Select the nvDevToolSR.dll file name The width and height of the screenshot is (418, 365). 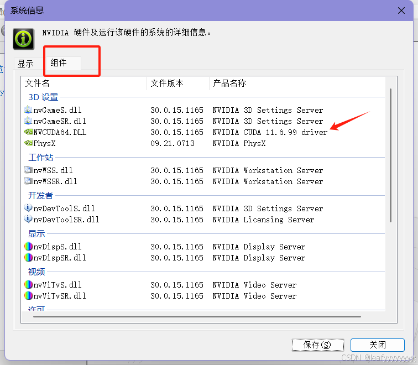click(x=66, y=220)
